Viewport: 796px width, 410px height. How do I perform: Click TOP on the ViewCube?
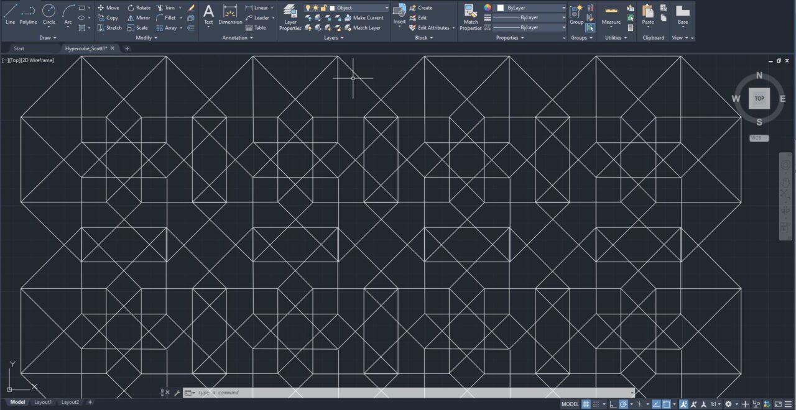pos(759,98)
